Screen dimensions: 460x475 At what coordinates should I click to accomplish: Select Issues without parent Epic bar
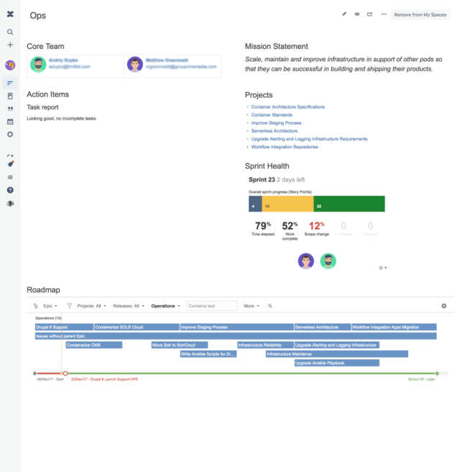(236, 336)
